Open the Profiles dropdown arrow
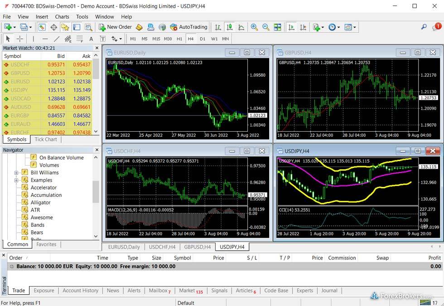Image resolution: width=444 pixels, height=306 pixels. pyautogui.click(x=31, y=28)
